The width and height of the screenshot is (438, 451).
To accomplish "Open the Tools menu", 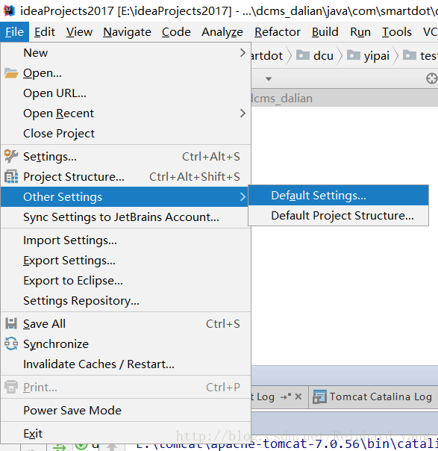I will [397, 32].
